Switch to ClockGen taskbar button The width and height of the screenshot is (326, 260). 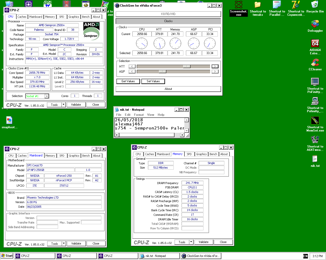click(201, 256)
